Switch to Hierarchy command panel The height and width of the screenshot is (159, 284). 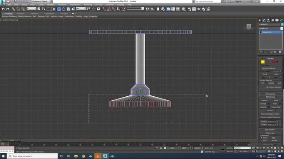tap(268, 20)
